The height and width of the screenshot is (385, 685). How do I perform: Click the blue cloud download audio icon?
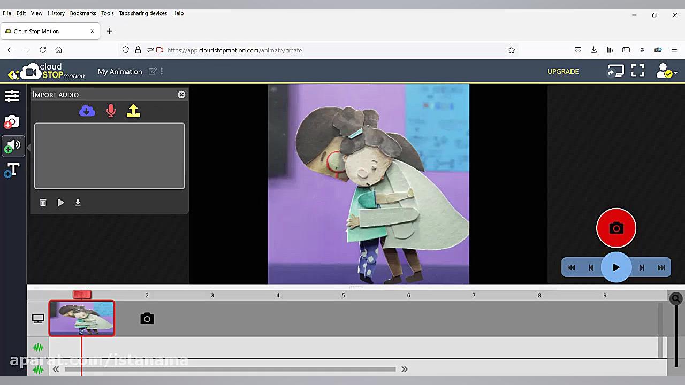87,111
